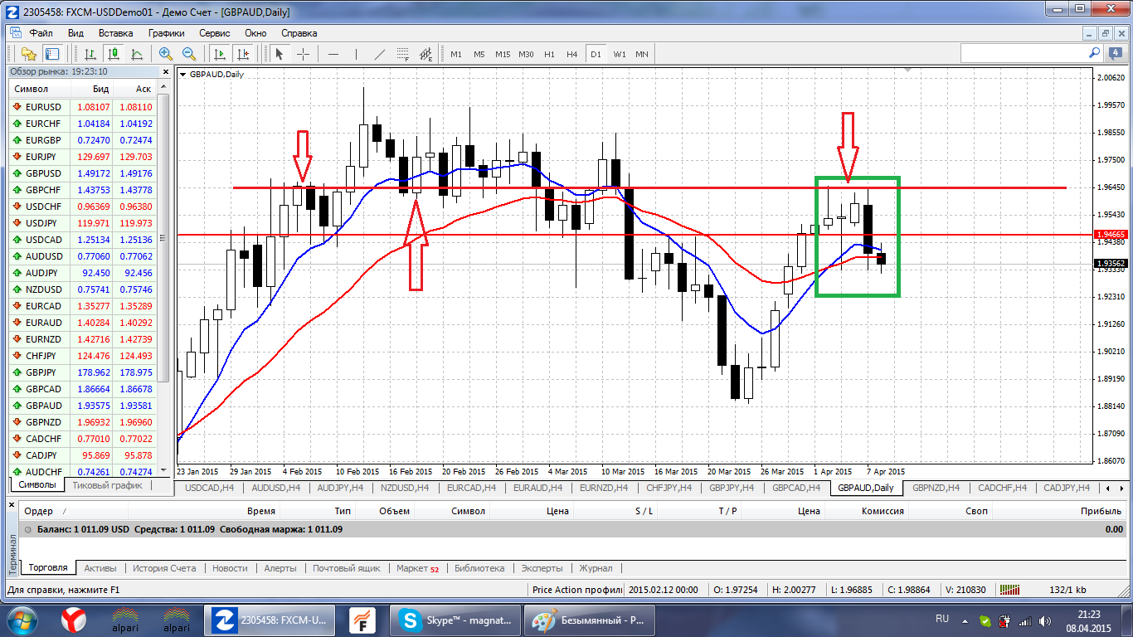This screenshot has width=1133, height=637.
Task: Open the Маркет tab
Action: click(x=417, y=568)
